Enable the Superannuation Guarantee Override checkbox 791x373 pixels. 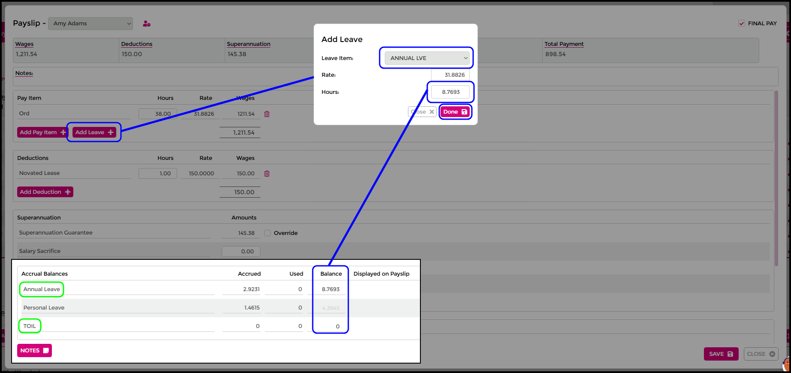point(268,233)
